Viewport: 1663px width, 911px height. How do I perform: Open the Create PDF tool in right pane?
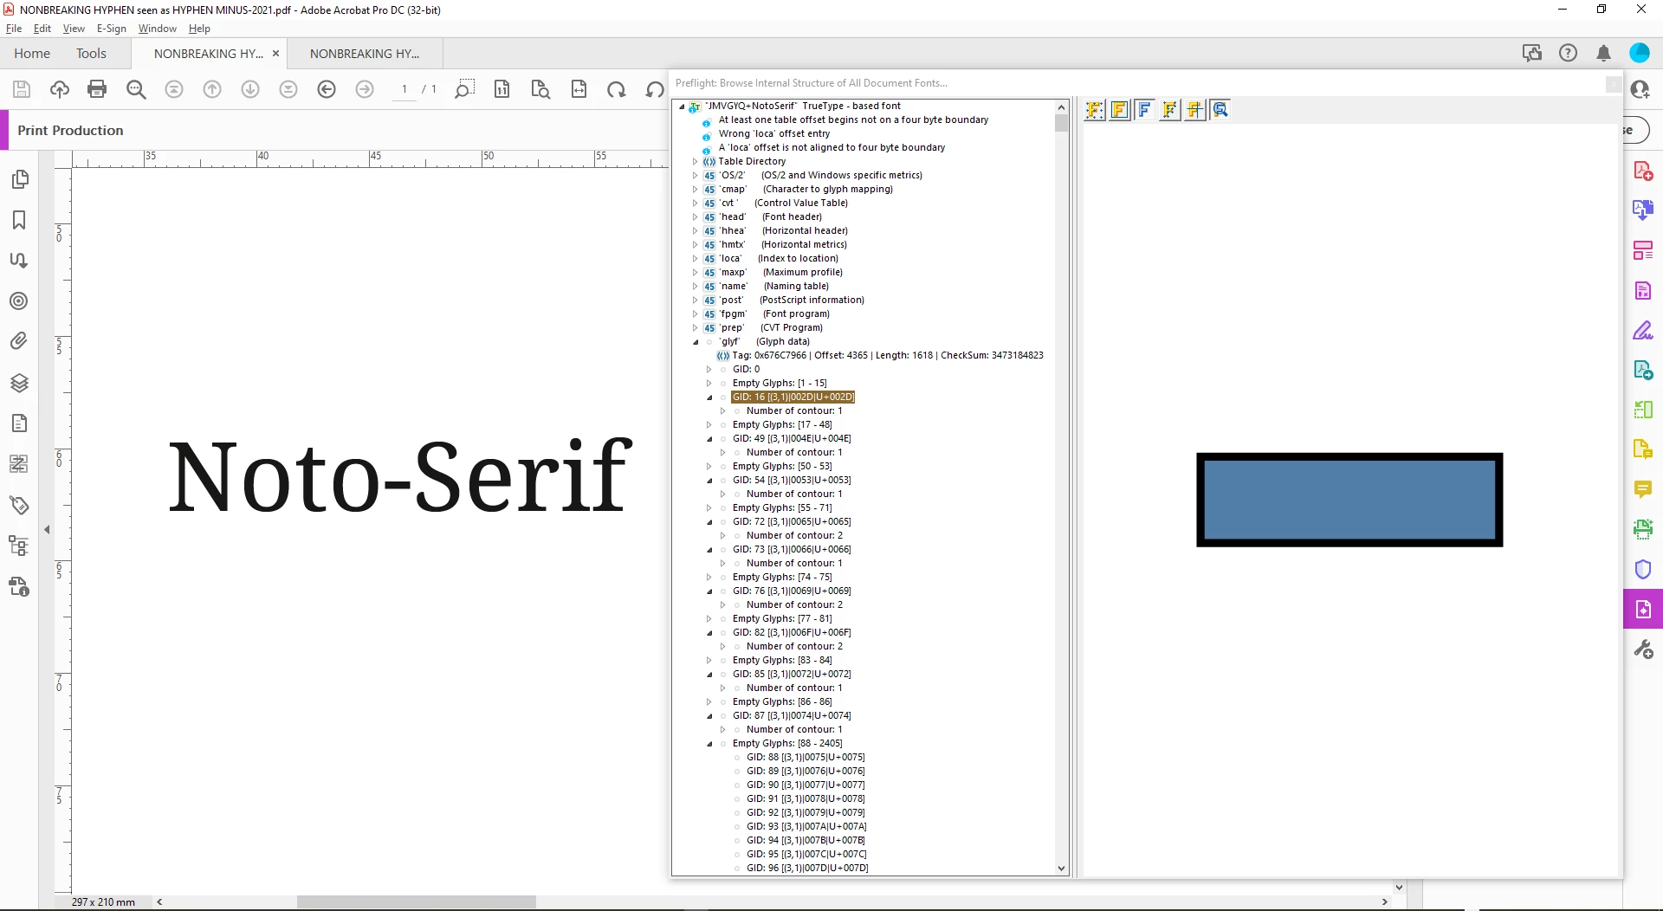1643,171
